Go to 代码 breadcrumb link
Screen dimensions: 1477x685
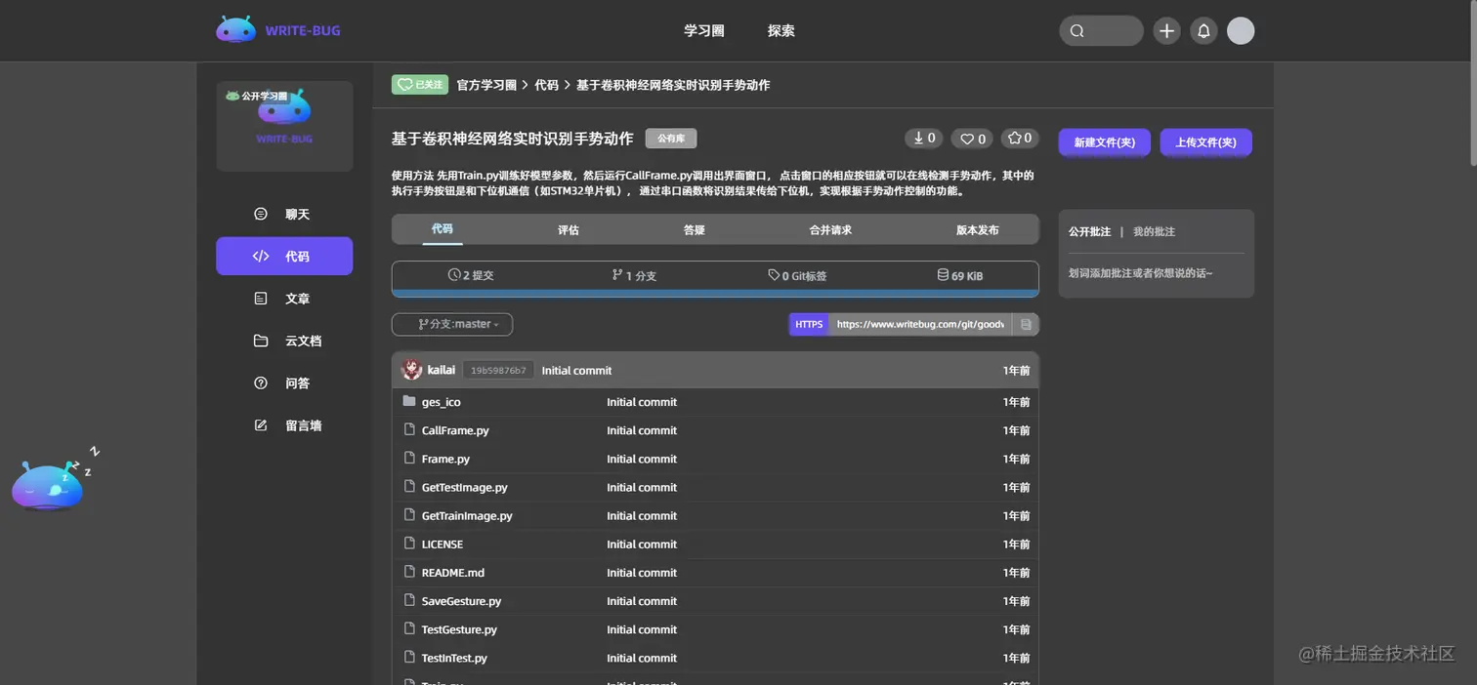[546, 85]
